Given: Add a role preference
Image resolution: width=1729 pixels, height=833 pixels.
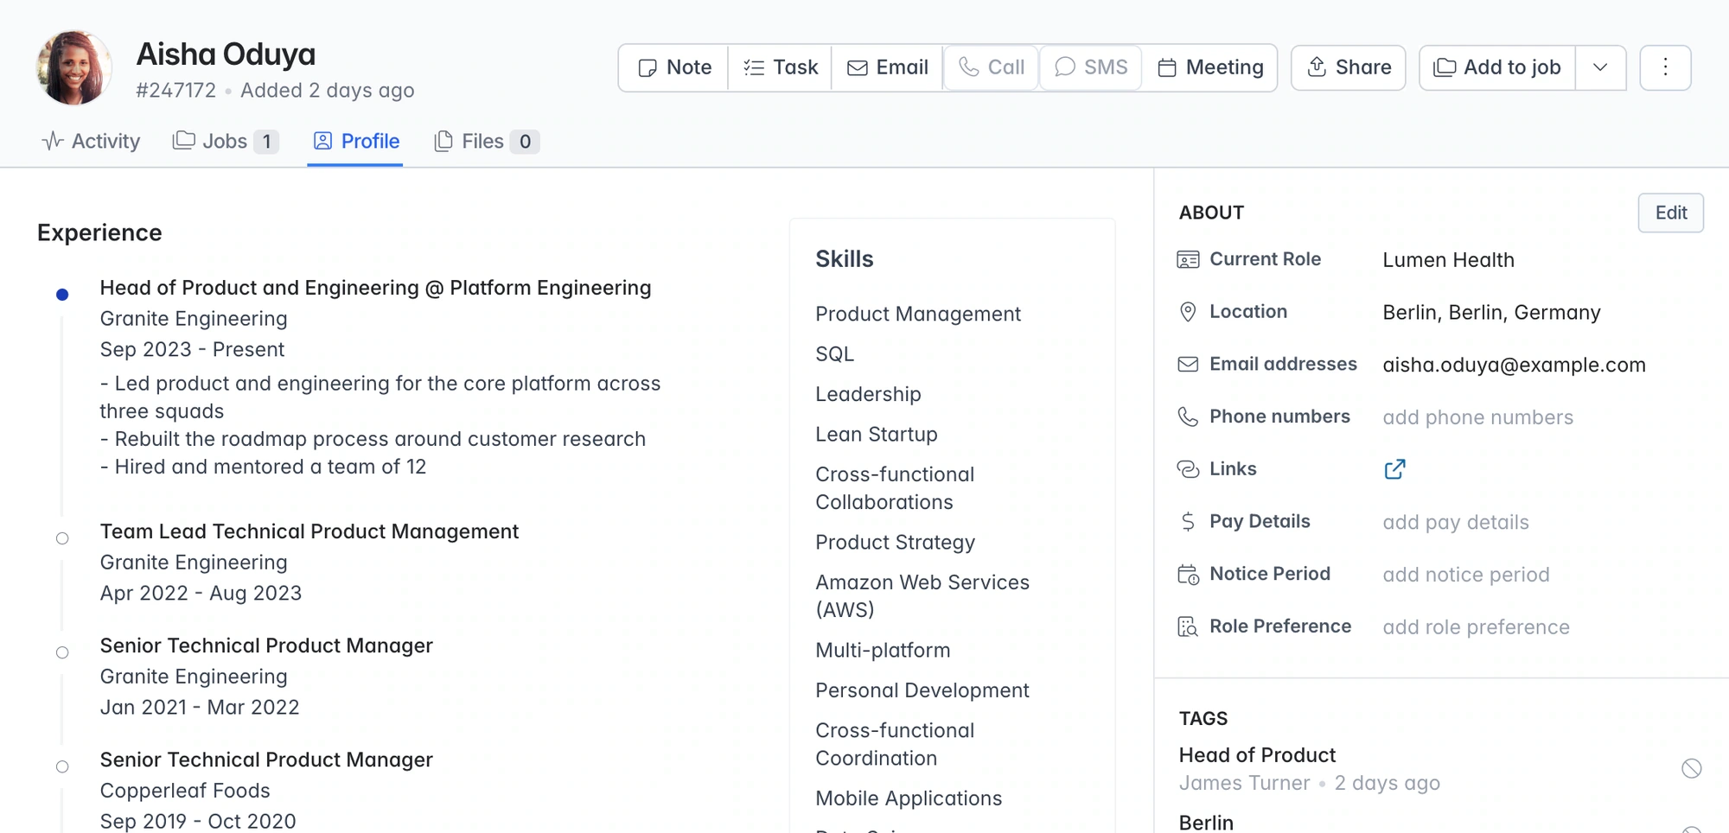Looking at the screenshot, I should [1476, 627].
